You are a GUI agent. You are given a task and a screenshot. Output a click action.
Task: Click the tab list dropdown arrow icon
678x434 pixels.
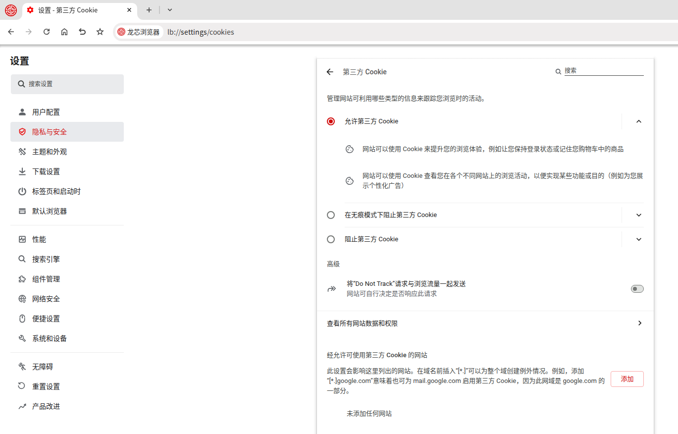pyautogui.click(x=170, y=10)
